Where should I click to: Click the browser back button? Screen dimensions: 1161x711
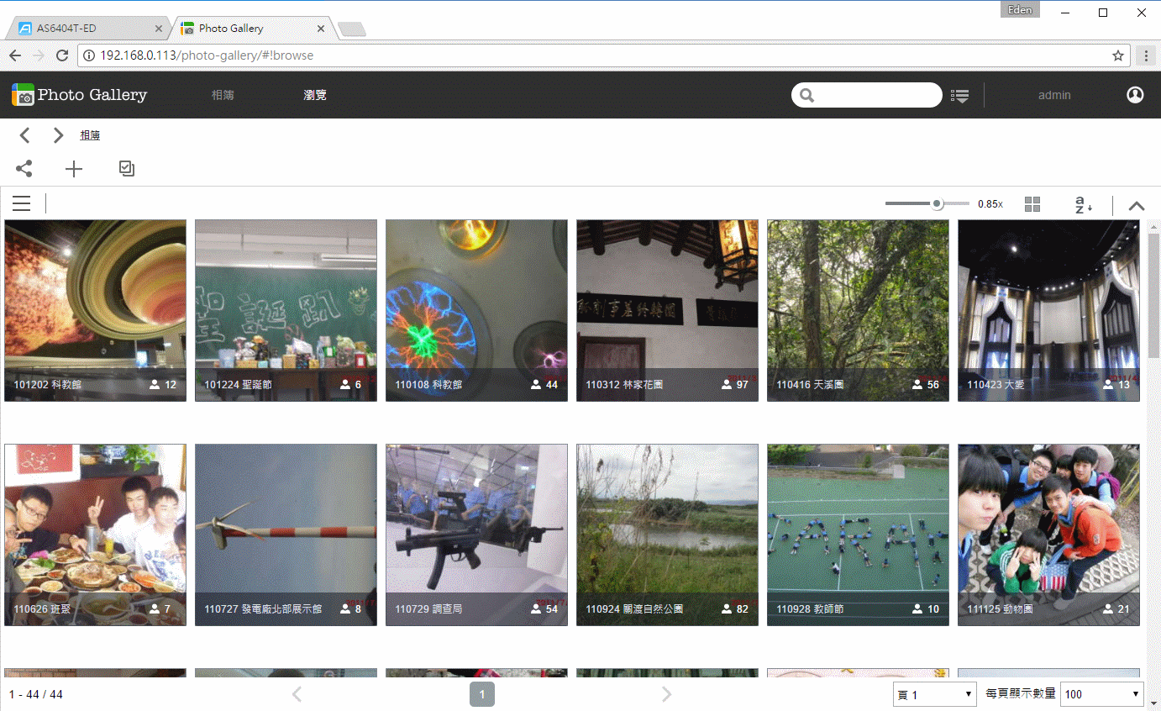(x=15, y=55)
